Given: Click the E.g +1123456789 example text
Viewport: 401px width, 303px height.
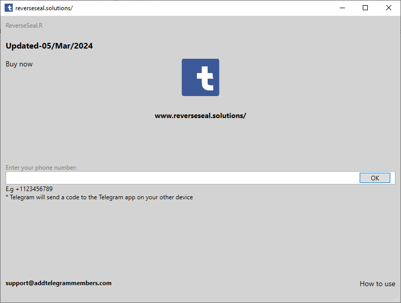Looking at the screenshot, I should coord(29,189).
